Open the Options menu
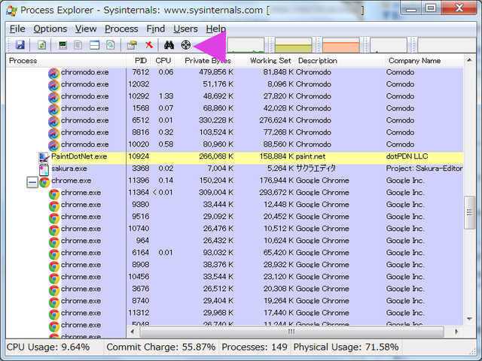Screen dimensions: 482x361 [50, 29]
